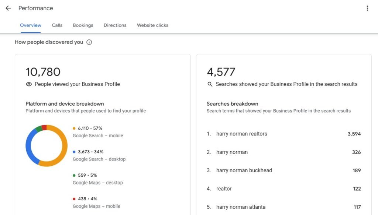Viewport: 378px width, 215px height.
Task: Select the harry norman atlanta search term
Action: pyautogui.click(x=241, y=207)
